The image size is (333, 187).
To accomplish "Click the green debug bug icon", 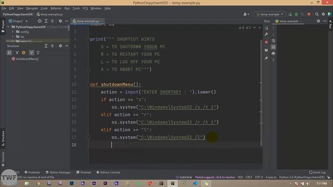I will click(x=296, y=14).
